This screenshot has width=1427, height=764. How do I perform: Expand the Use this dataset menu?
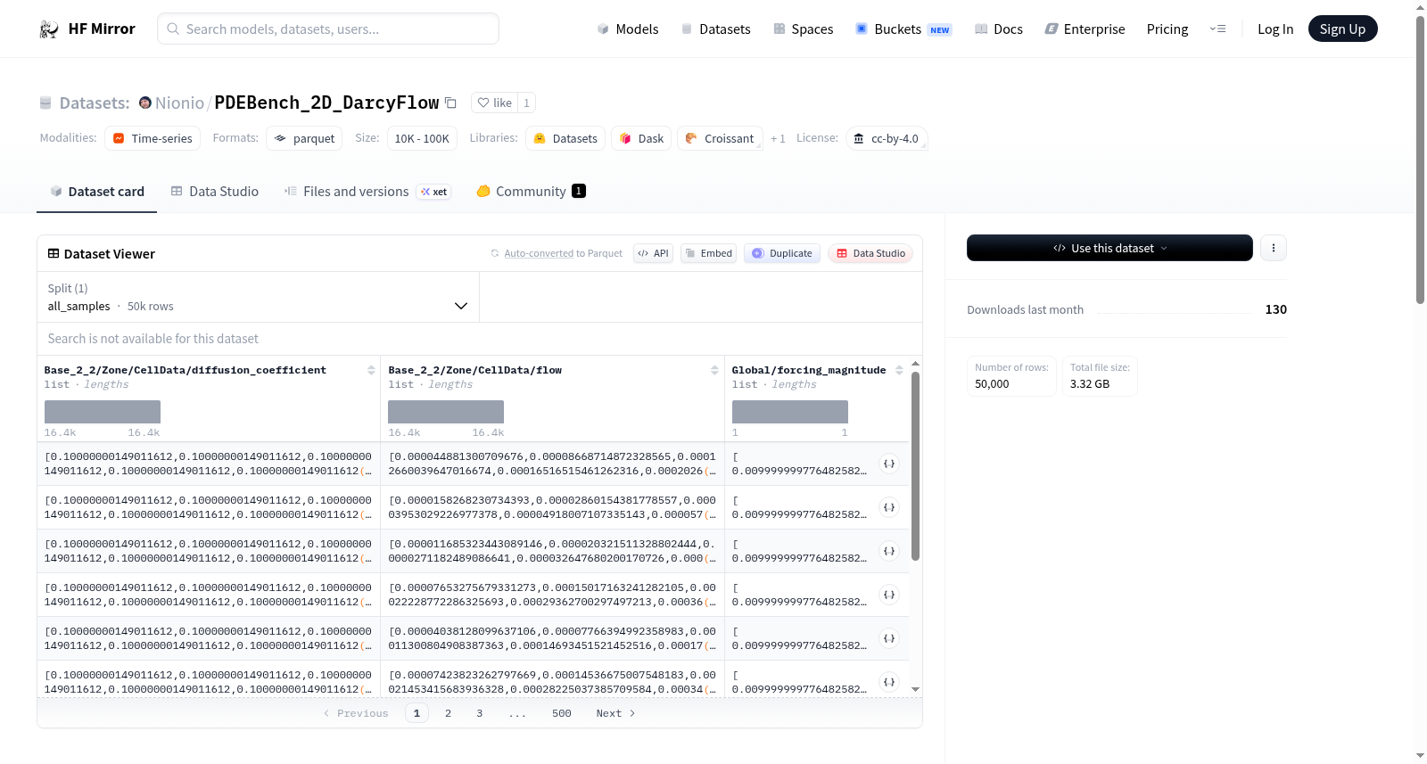(x=1109, y=248)
